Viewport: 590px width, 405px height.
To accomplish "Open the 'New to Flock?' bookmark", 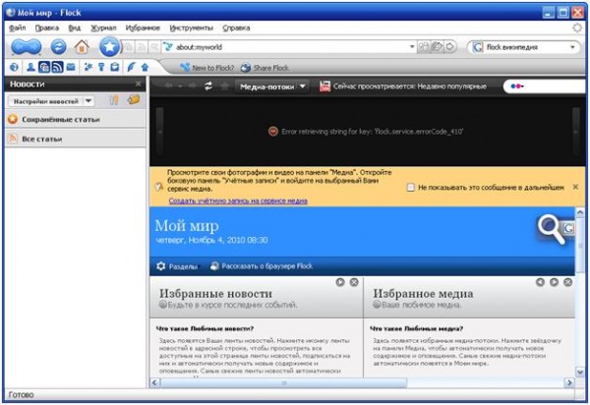I will point(207,68).
